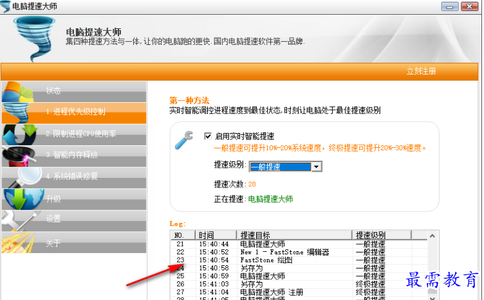Click the log scrollbar up arrow
This screenshot has width=484, height=300.
(432, 236)
